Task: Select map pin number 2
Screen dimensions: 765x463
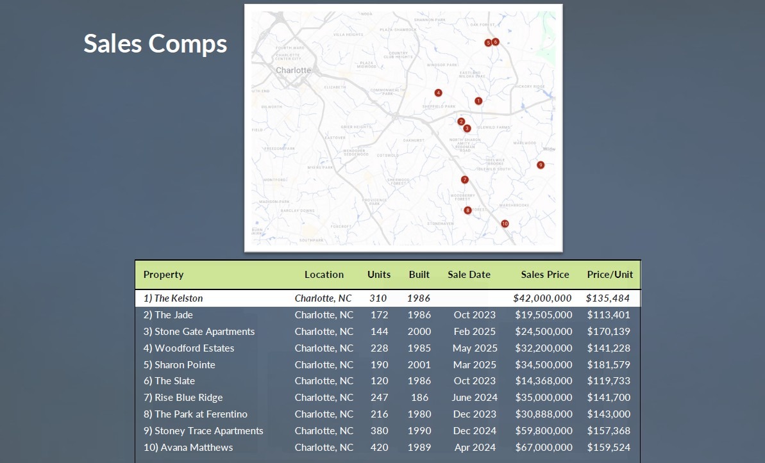Action: click(x=461, y=122)
